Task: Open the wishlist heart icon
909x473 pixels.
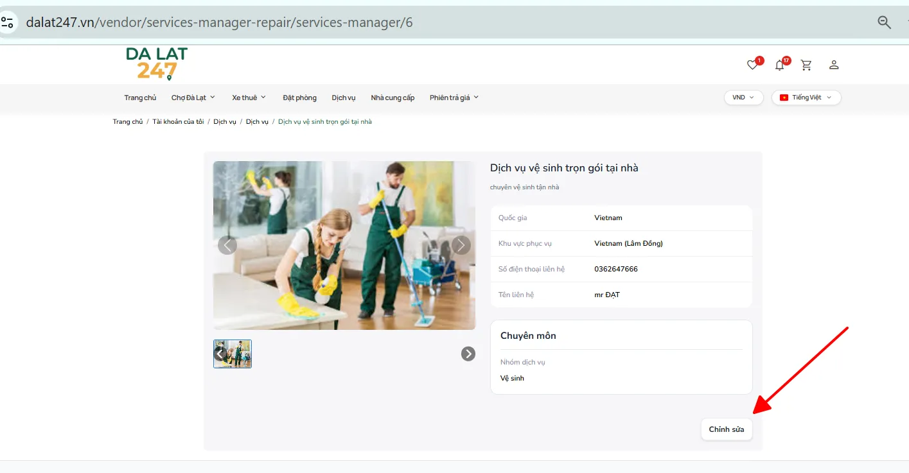Action: [752, 65]
